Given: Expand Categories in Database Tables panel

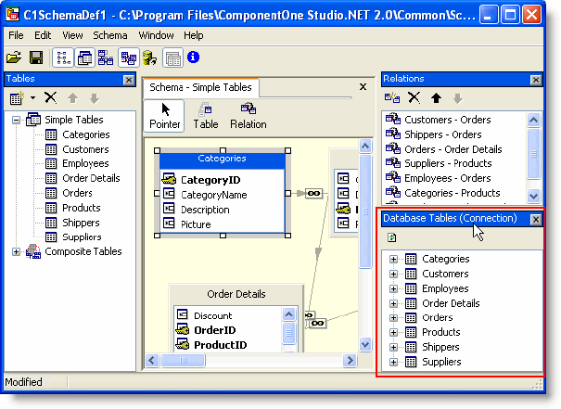Looking at the screenshot, I should [x=394, y=260].
